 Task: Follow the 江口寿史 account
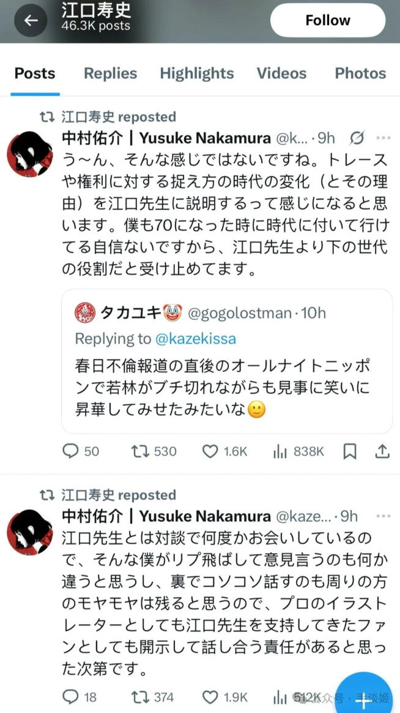click(x=328, y=21)
